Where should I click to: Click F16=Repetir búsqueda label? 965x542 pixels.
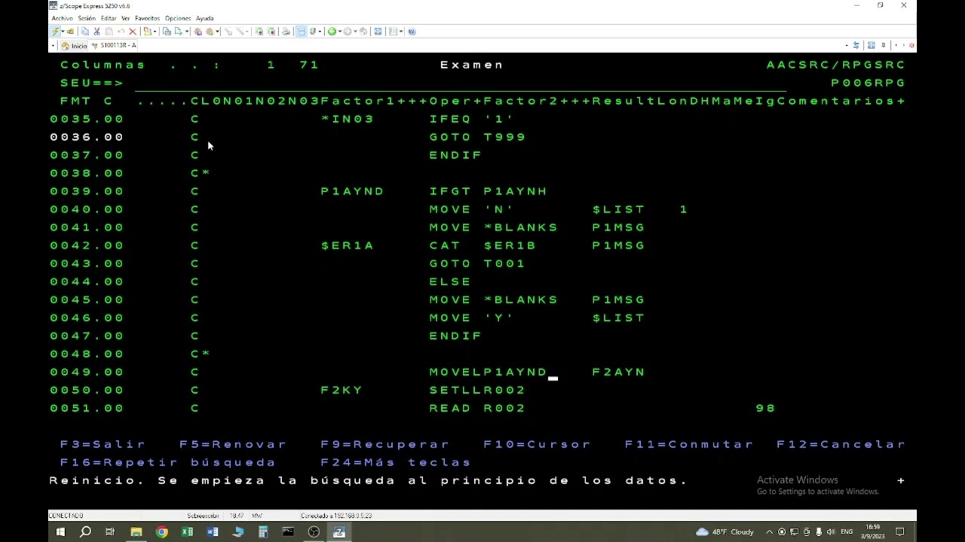pyautogui.click(x=168, y=462)
